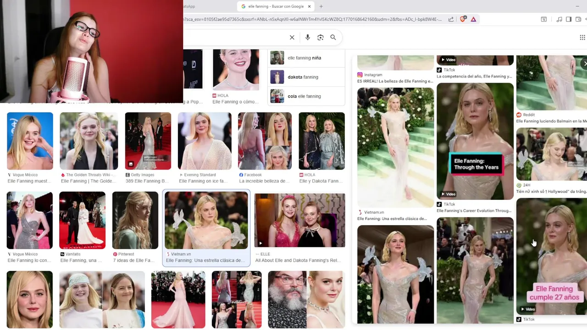Clear the Google search box text
This screenshot has width=587, height=330.
point(292,38)
